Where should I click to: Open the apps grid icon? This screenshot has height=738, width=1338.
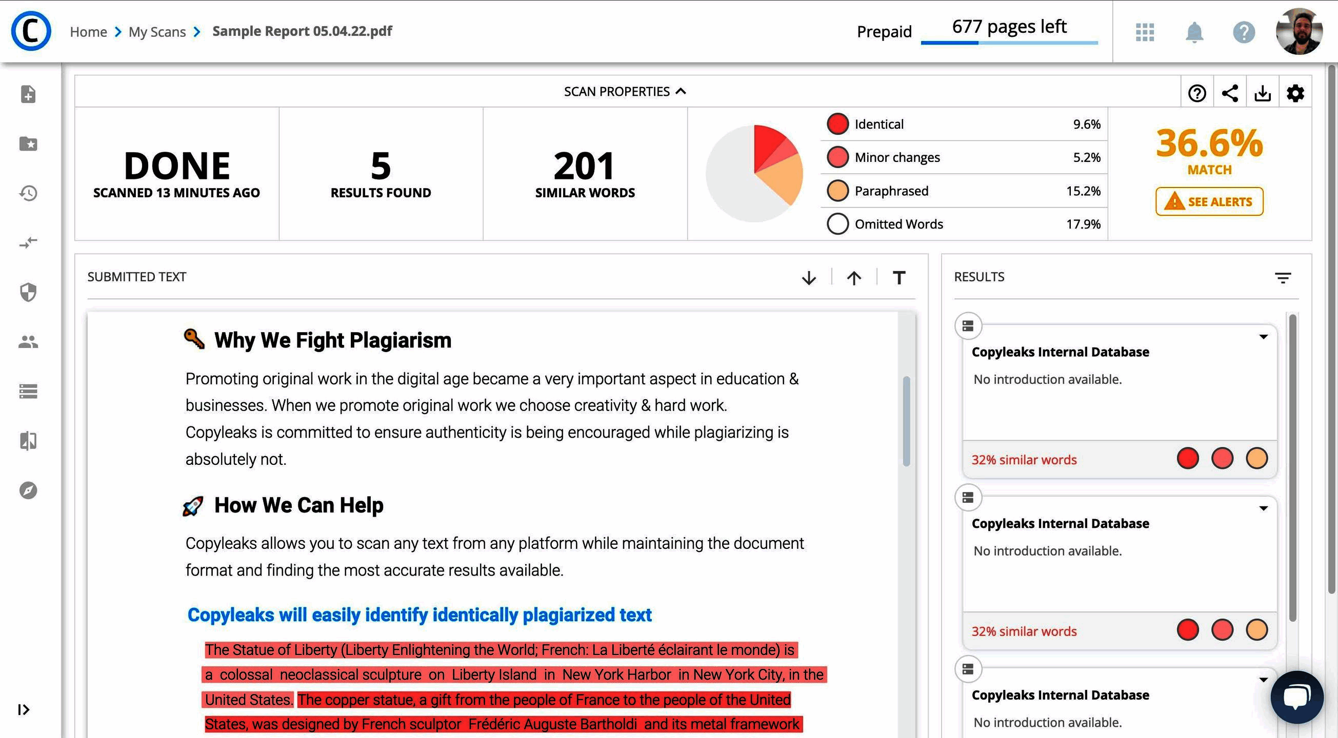[x=1145, y=32]
